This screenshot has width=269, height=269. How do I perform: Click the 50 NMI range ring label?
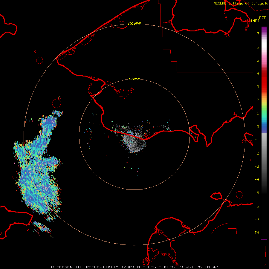(134, 79)
